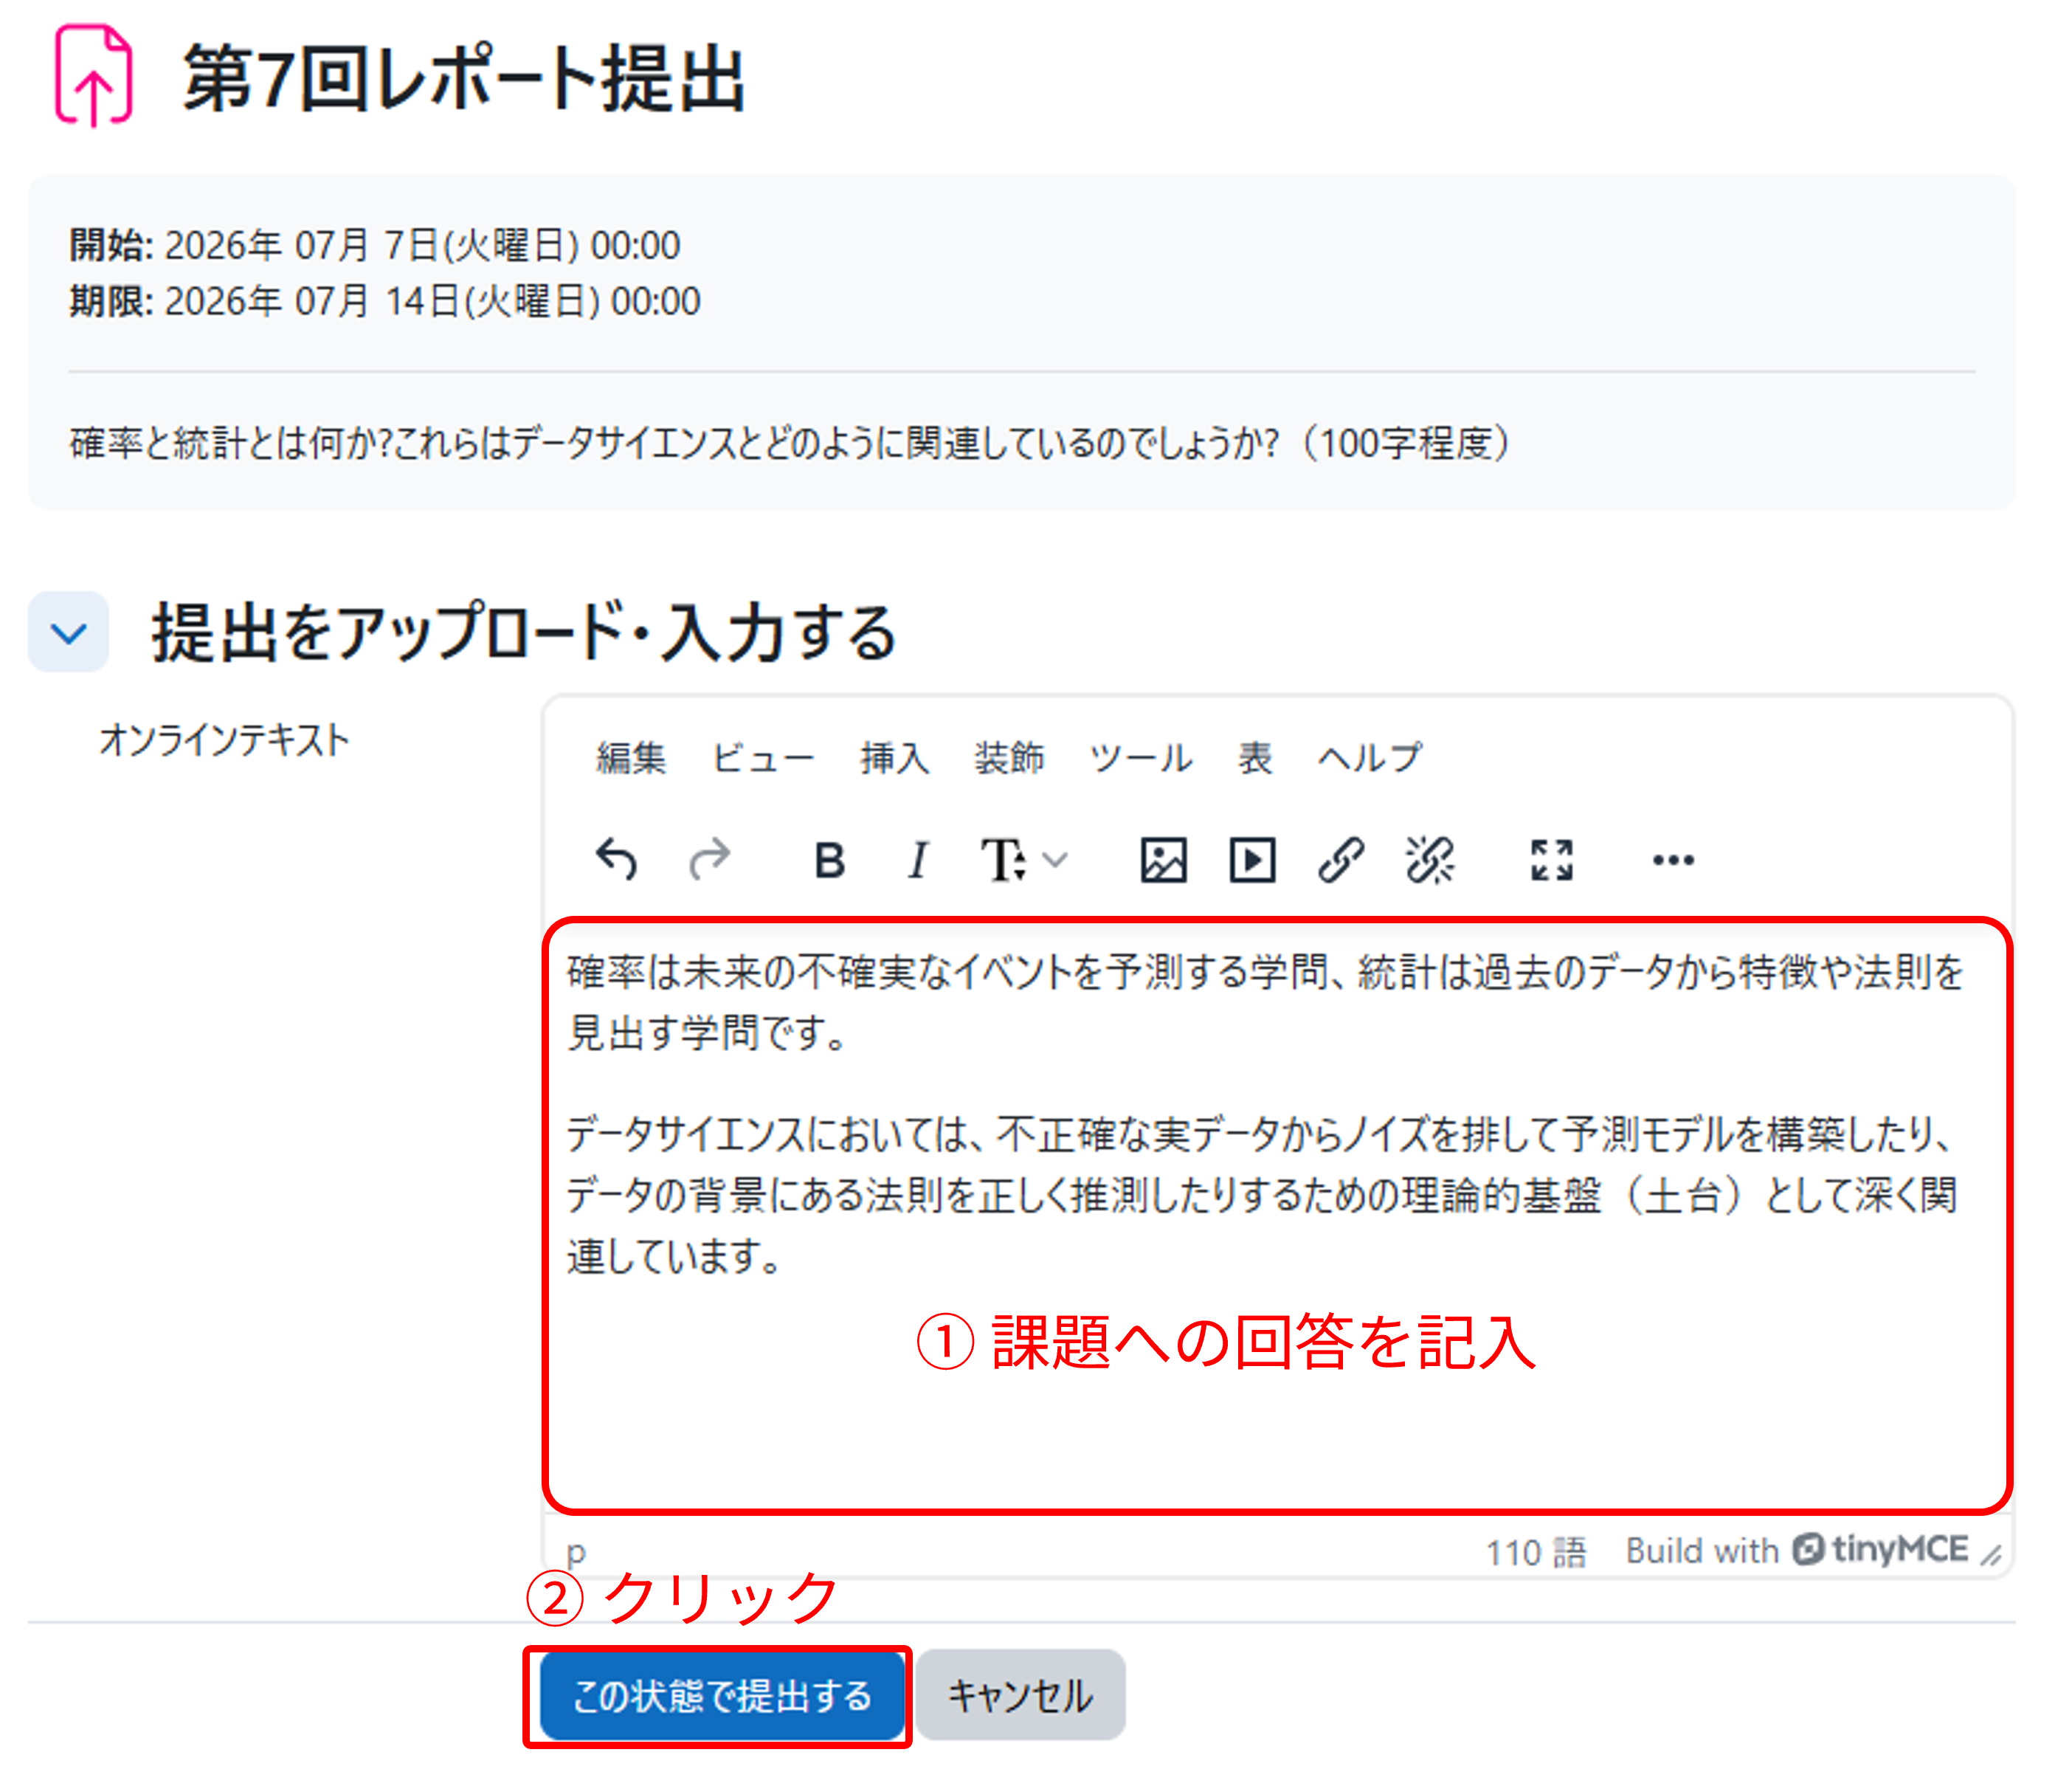Click the 110 語 word count
This screenshot has height=1786, width=2072.
[x=1535, y=1551]
